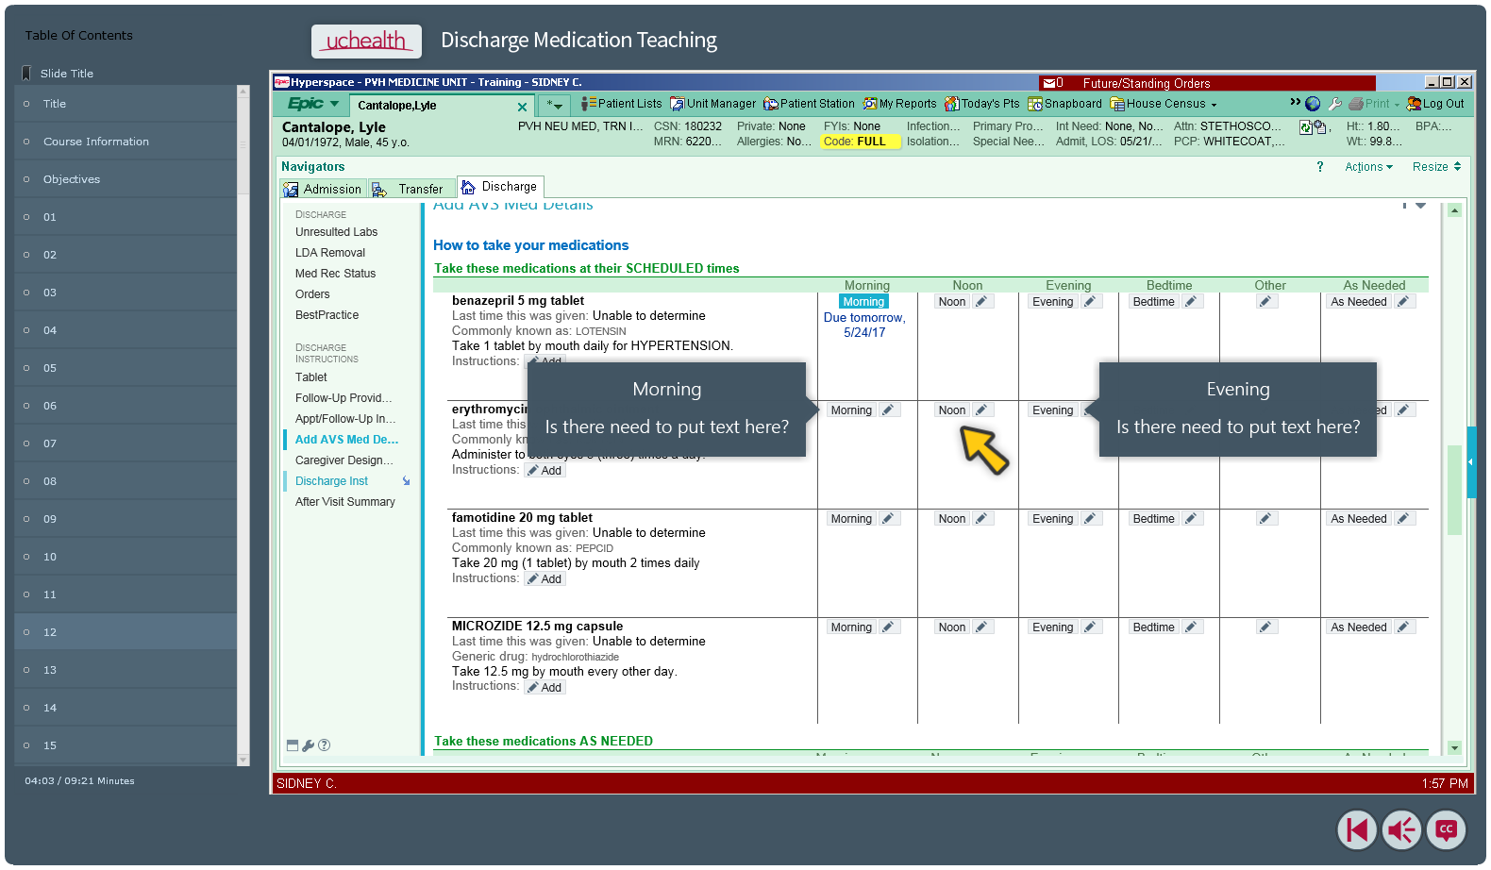The width and height of the screenshot is (1491, 870).
Task: Open the Patient Lists toolbar icon
Action: pyautogui.click(x=622, y=104)
